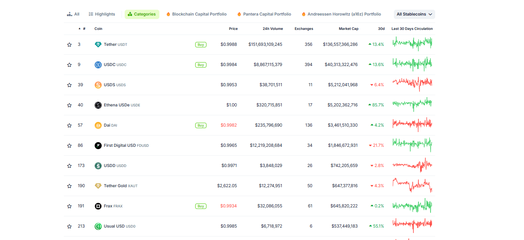Click the First Digital USD logo
This screenshot has height=240, width=524.
click(98, 146)
